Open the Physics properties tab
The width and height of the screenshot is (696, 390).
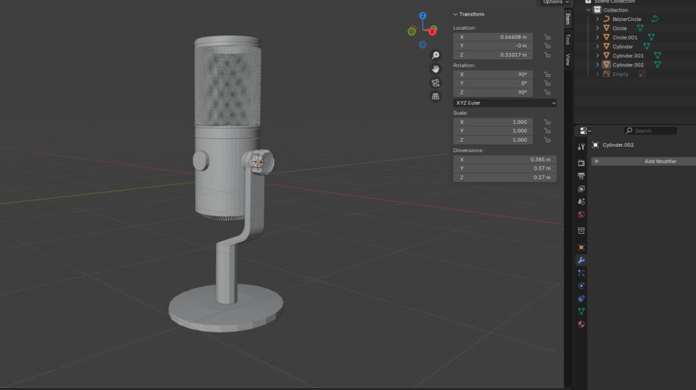(581, 286)
